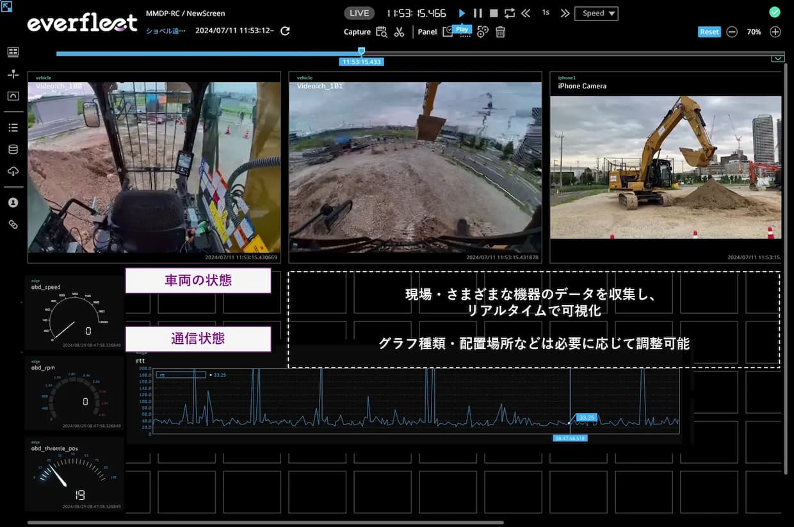Toggle the loop repeat button

[510, 13]
